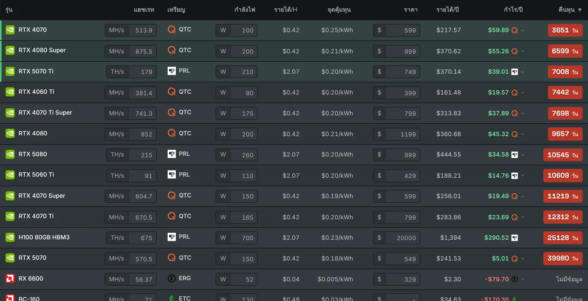Click the RTX 5070 model name
Image resolution: width=588 pixels, height=301 pixels.
[33, 258]
